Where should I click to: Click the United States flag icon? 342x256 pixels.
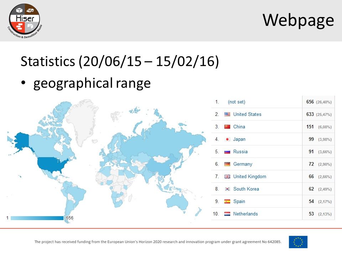point(227,114)
